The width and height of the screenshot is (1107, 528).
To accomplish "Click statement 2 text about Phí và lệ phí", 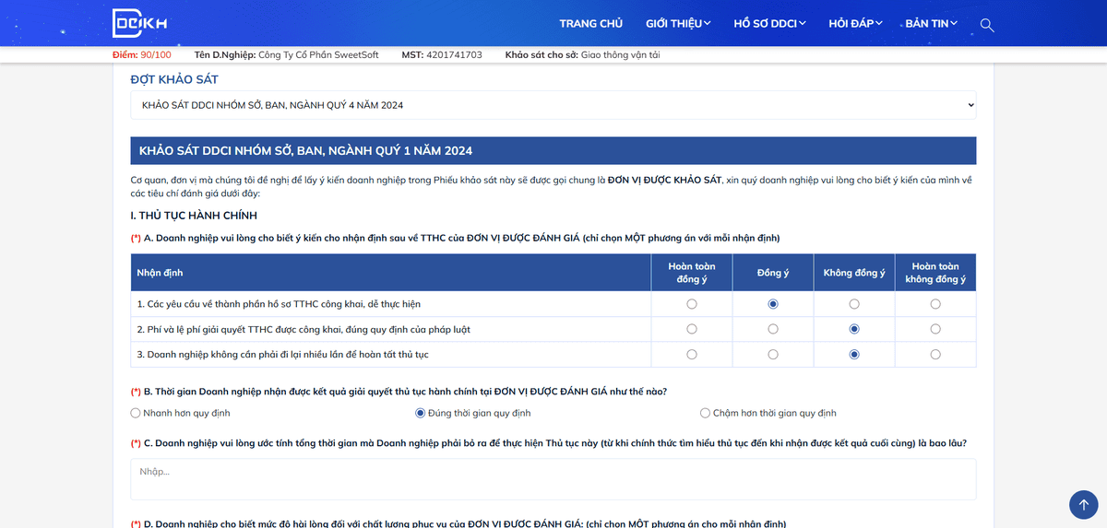I will [x=304, y=329].
